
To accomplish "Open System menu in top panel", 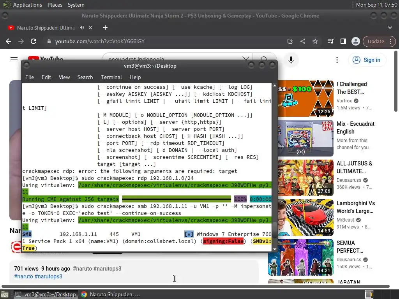I will click(76, 5).
